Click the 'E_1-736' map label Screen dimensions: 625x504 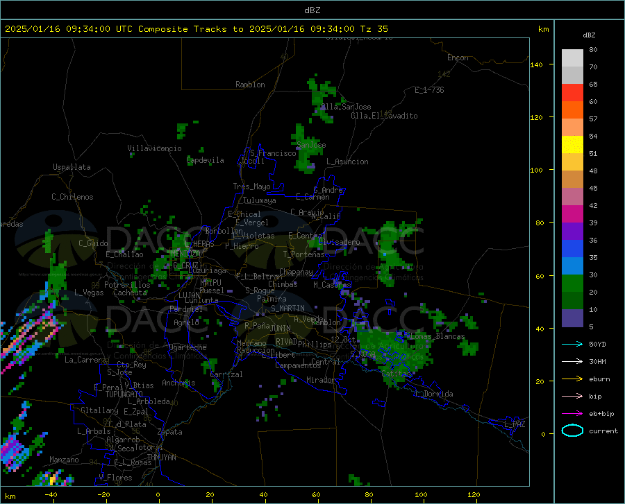(x=429, y=90)
